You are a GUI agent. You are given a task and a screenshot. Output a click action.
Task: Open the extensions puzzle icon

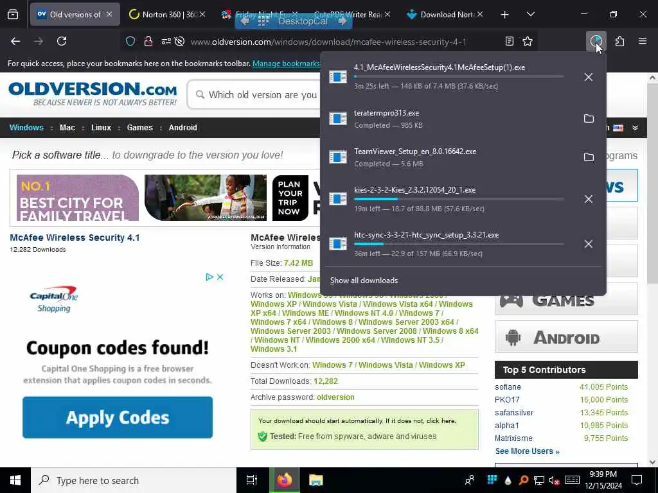click(x=619, y=41)
